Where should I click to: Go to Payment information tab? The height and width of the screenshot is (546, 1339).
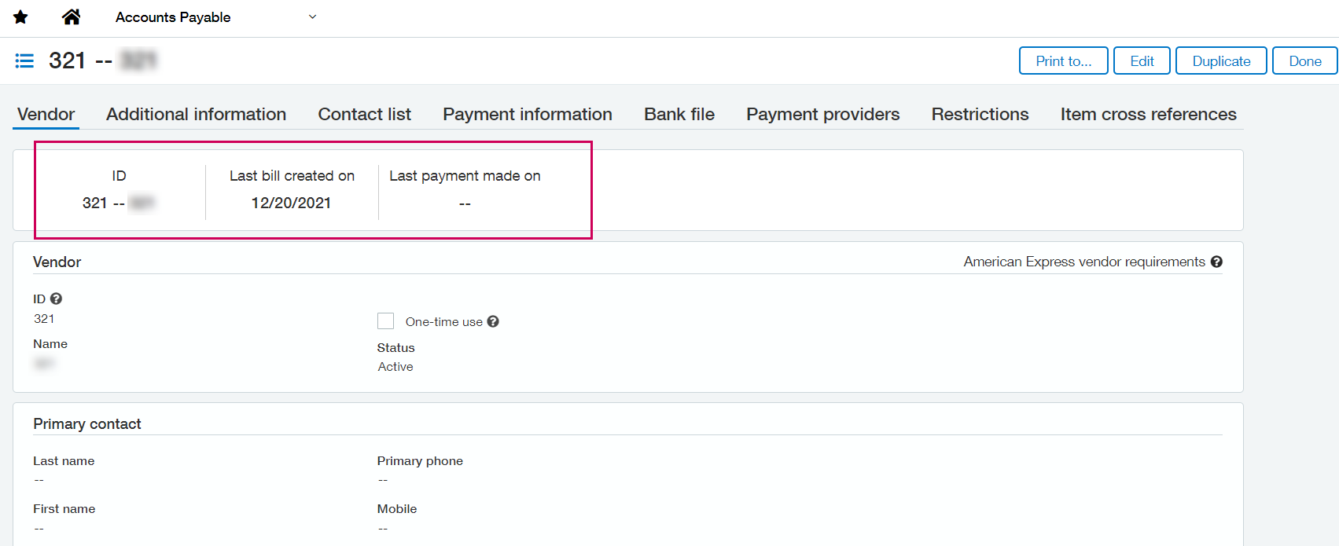pyautogui.click(x=528, y=114)
